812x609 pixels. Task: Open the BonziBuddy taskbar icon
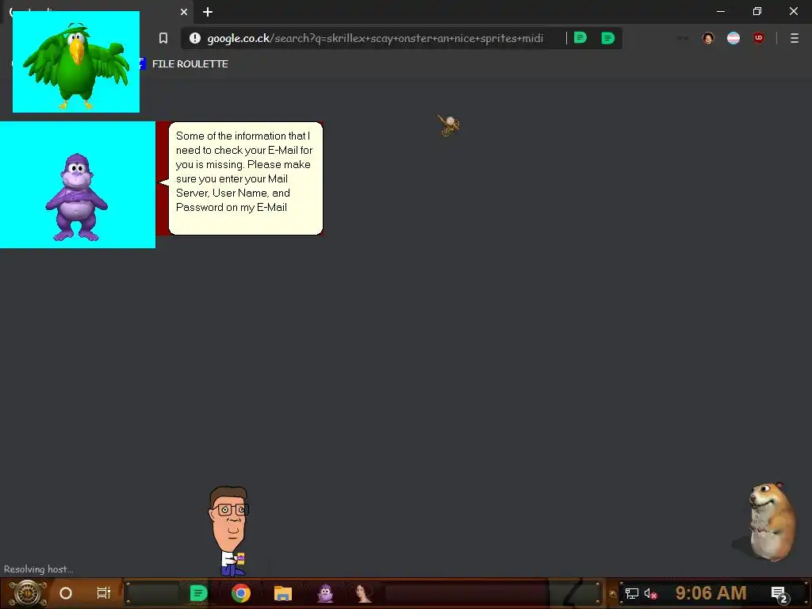[325, 593]
